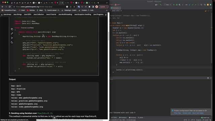This screenshot has width=215, height=121.
Task: Open the Maps bookmark
Action: pos(40,10)
